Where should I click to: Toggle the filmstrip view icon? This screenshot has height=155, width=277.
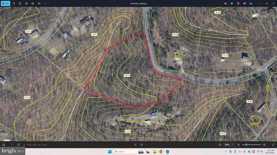[x=4, y=145]
